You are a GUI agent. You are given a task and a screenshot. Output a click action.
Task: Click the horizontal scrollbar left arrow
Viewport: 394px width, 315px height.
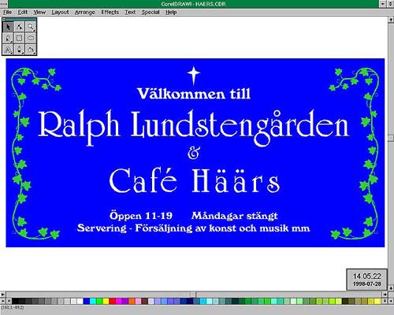(x=2, y=295)
